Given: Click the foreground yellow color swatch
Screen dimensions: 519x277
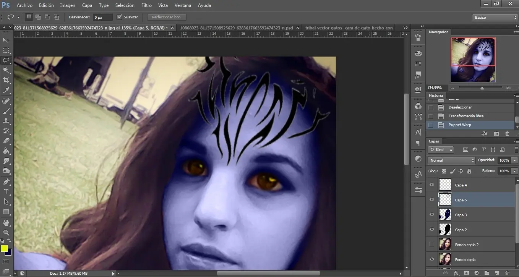Looking at the screenshot, I should pyautogui.click(x=4, y=248).
